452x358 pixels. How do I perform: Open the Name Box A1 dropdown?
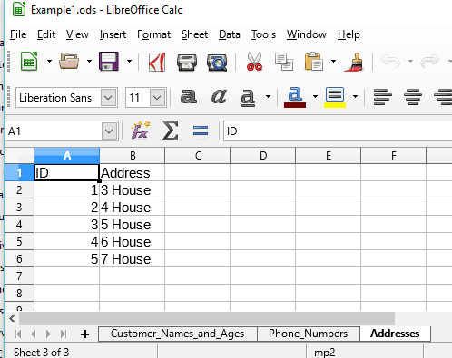109,131
